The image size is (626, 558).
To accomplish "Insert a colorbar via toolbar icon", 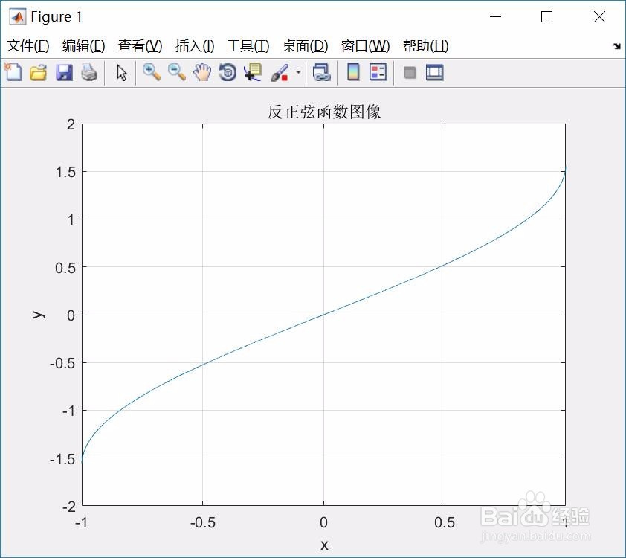I will (353, 73).
